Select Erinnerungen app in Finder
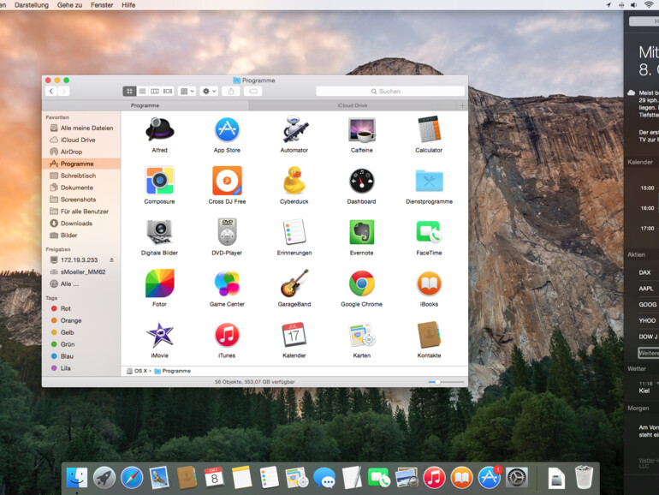 [x=294, y=232]
